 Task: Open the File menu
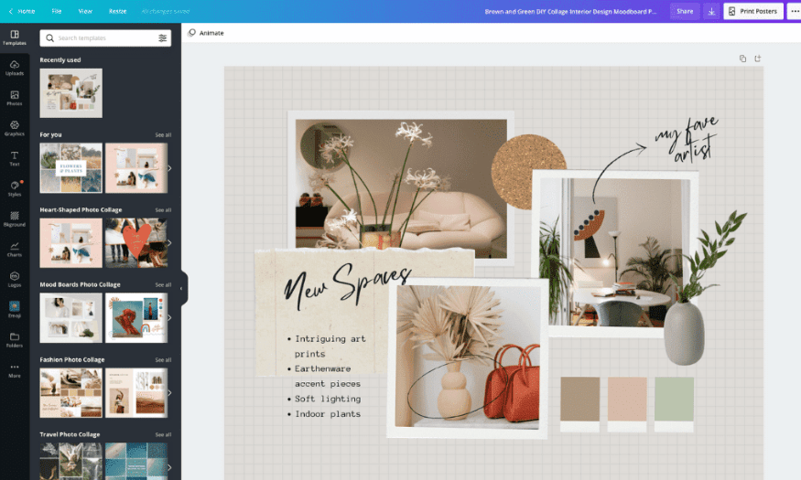pos(57,11)
